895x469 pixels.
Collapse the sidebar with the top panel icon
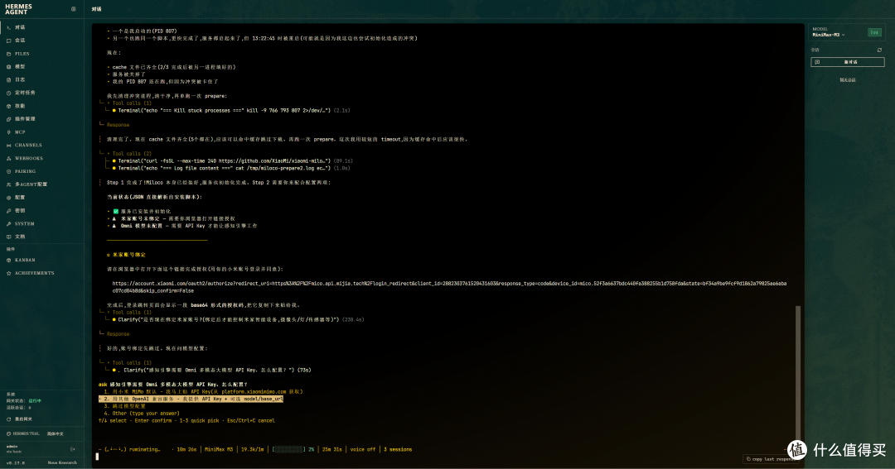pyautogui.click(x=73, y=9)
